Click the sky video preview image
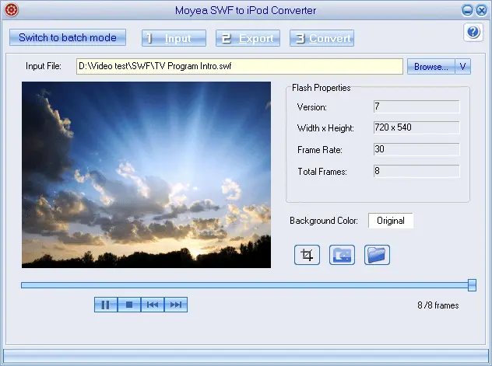492x366 pixels. pyautogui.click(x=146, y=176)
